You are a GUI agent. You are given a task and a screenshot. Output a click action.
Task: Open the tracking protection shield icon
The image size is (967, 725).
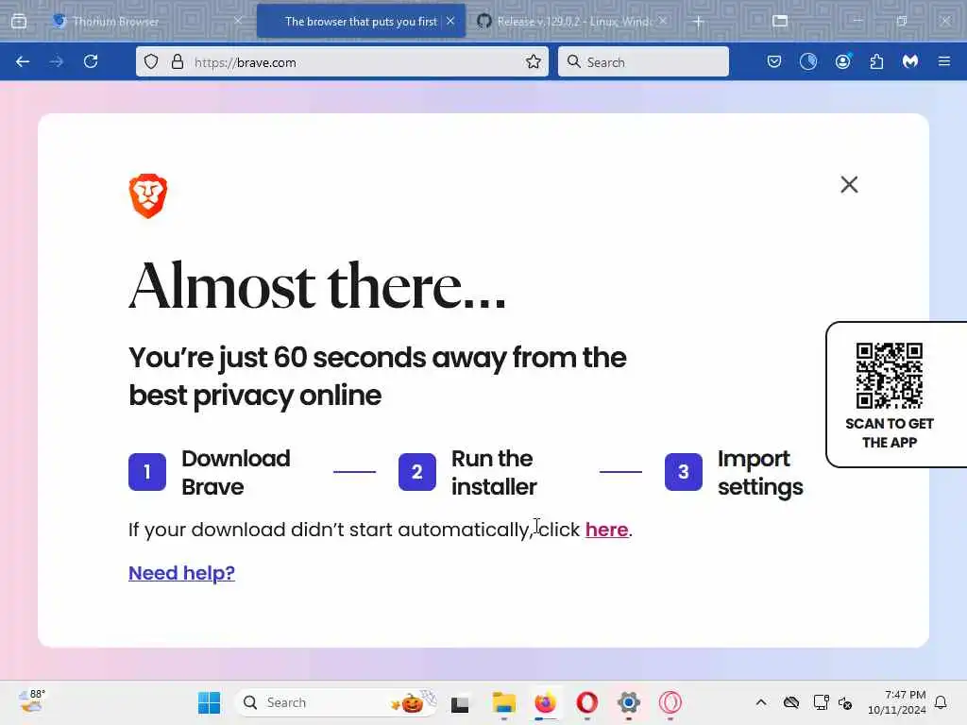click(151, 61)
